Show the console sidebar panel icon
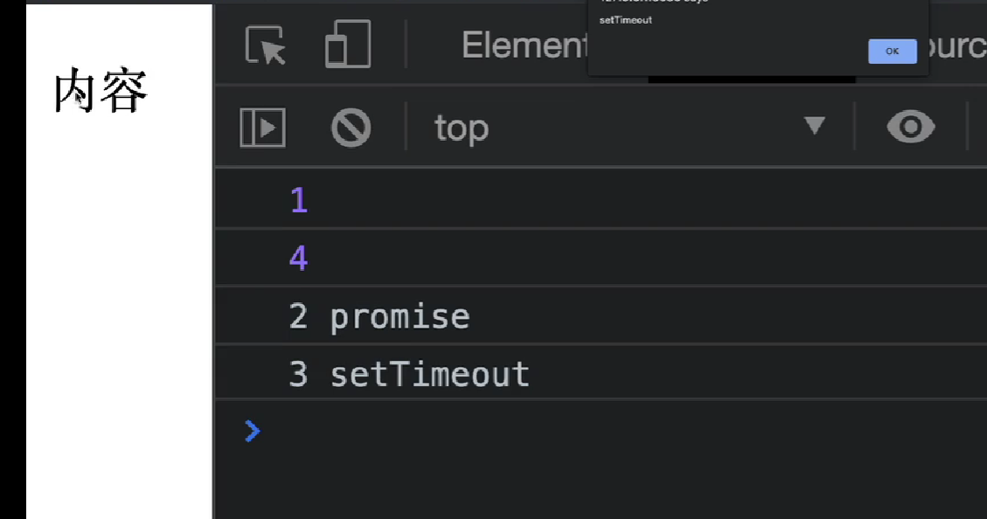The height and width of the screenshot is (519, 987). pos(262,128)
